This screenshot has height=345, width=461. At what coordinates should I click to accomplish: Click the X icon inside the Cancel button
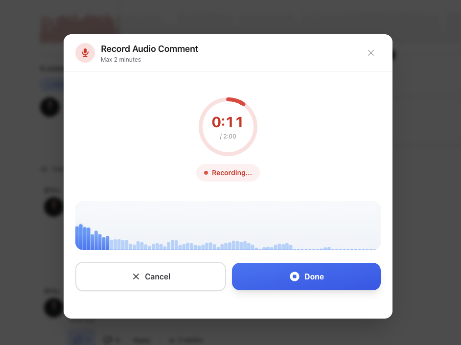pyautogui.click(x=136, y=276)
